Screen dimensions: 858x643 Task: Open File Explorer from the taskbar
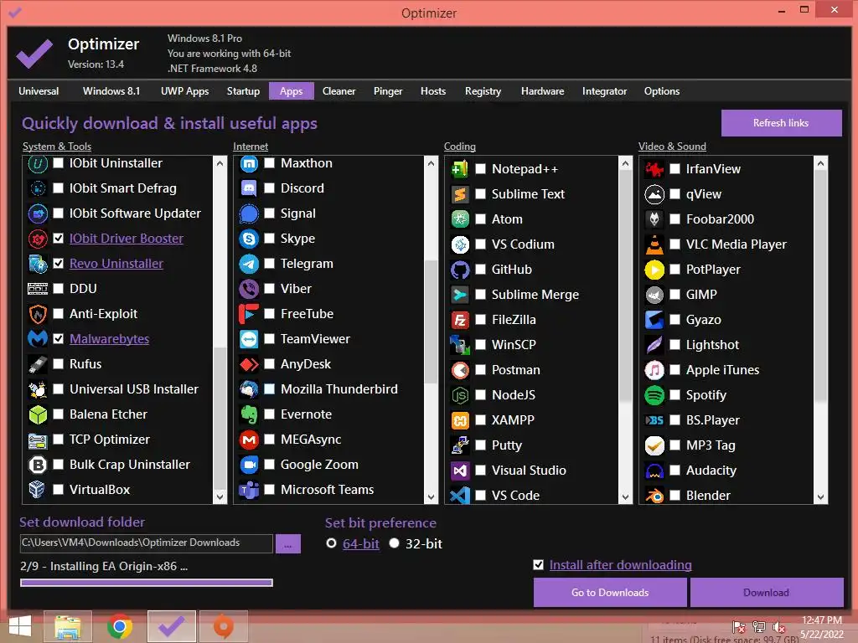point(68,626)
